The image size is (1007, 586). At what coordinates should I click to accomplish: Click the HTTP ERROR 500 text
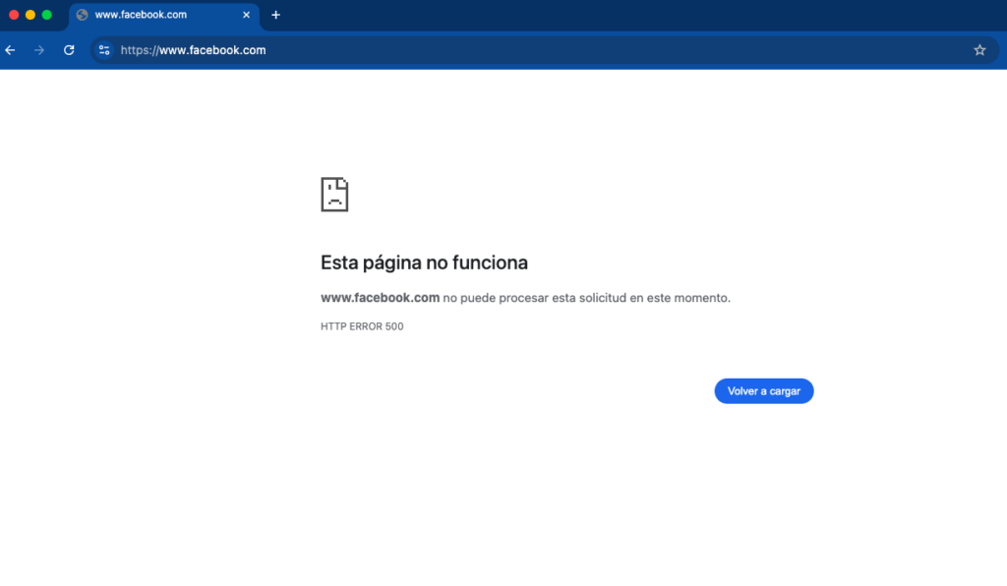(362, 326)
